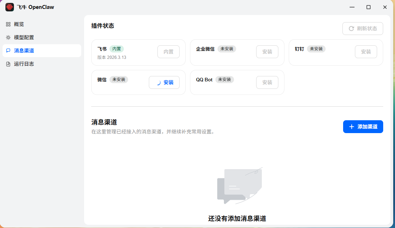Screen dimensions: 395x228
Task: Select 消息渠道 in the sidebar
Action: tap(42, 50)
